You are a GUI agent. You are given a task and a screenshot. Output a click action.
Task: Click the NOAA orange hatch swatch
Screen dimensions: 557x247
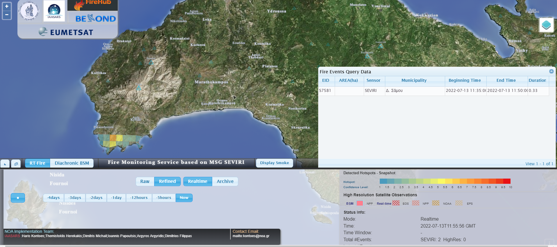tap(436, 203)
